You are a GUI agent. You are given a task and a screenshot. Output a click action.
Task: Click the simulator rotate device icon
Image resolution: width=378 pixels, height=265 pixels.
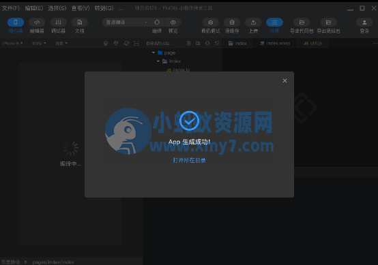pyautogui.click(x=126, y=44)
